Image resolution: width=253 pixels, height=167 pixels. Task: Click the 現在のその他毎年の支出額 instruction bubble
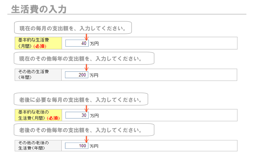84,58
